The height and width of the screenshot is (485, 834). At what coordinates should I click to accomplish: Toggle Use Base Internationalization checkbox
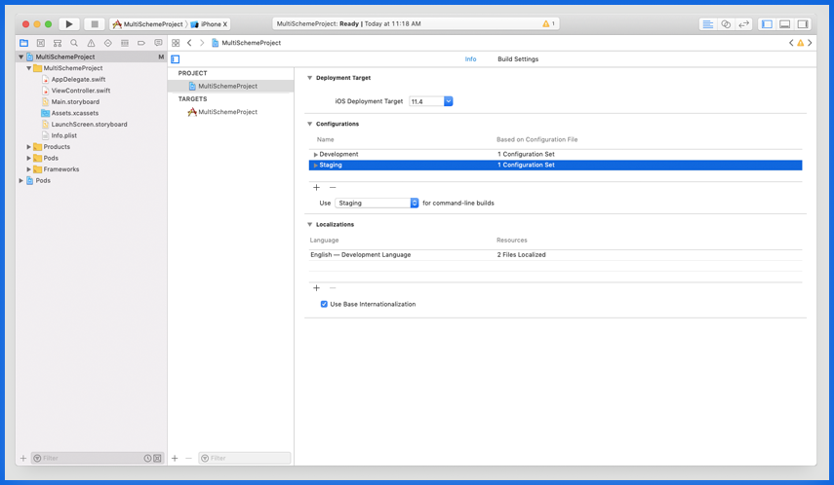pos(324,305)
